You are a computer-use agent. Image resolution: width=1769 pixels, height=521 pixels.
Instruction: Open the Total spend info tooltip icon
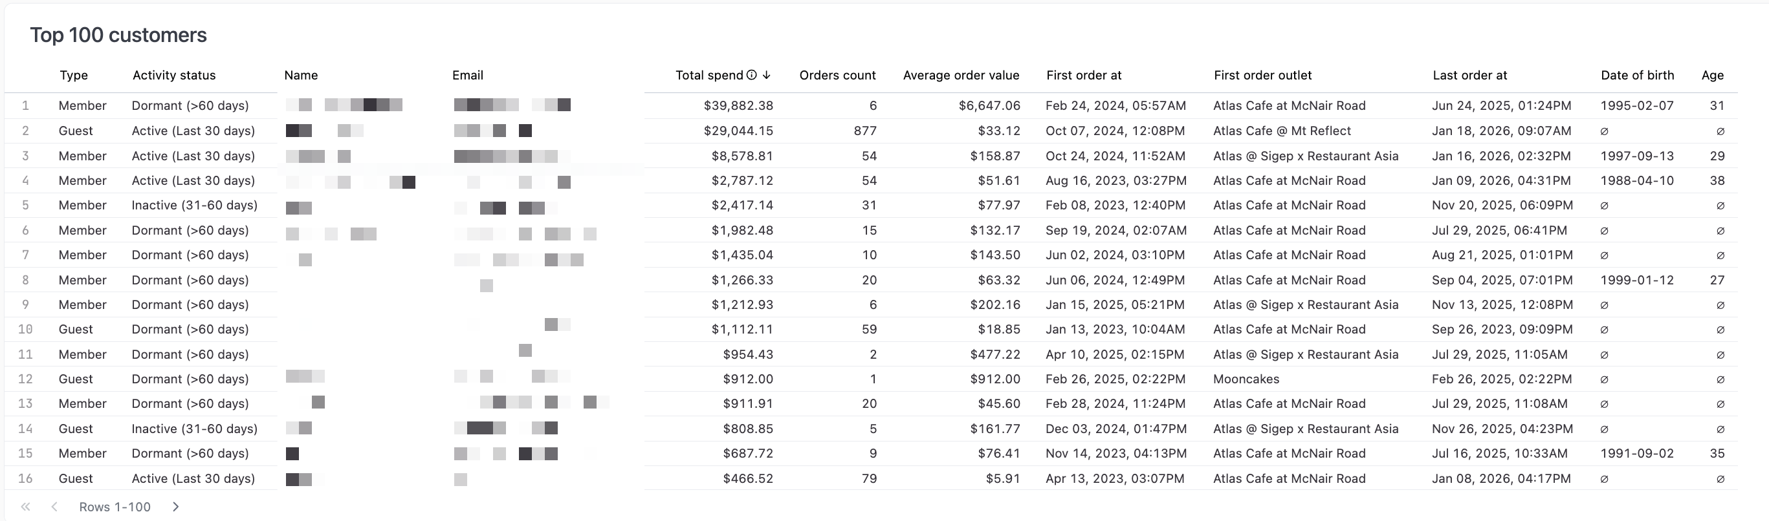[x=753, y=76]
